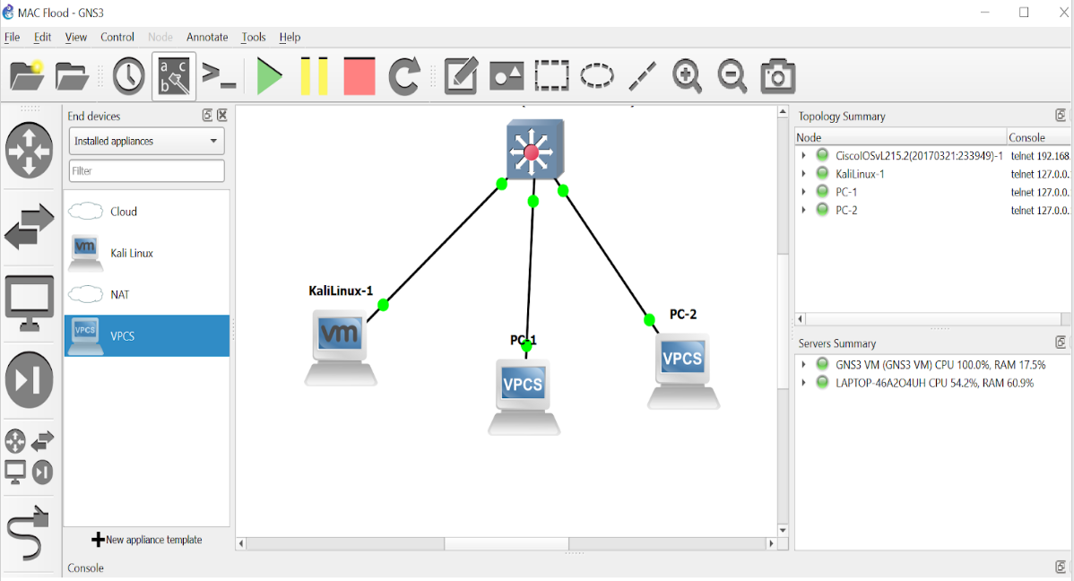The width and height of the screenshot is (1074, 581).
Task: Open the File menu
Action: tap(13, 37)
